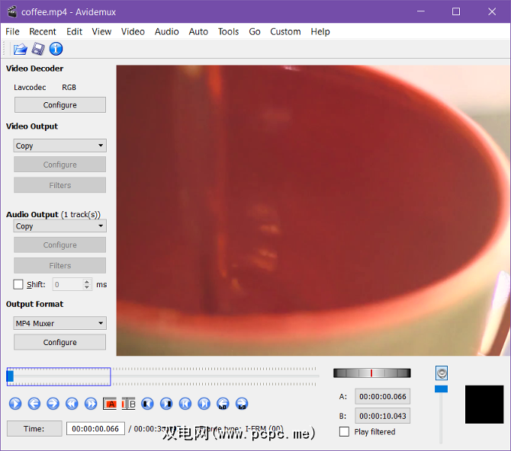
Task: Expand the Audio Output codec dropdown
Action: tap(59, 226)
